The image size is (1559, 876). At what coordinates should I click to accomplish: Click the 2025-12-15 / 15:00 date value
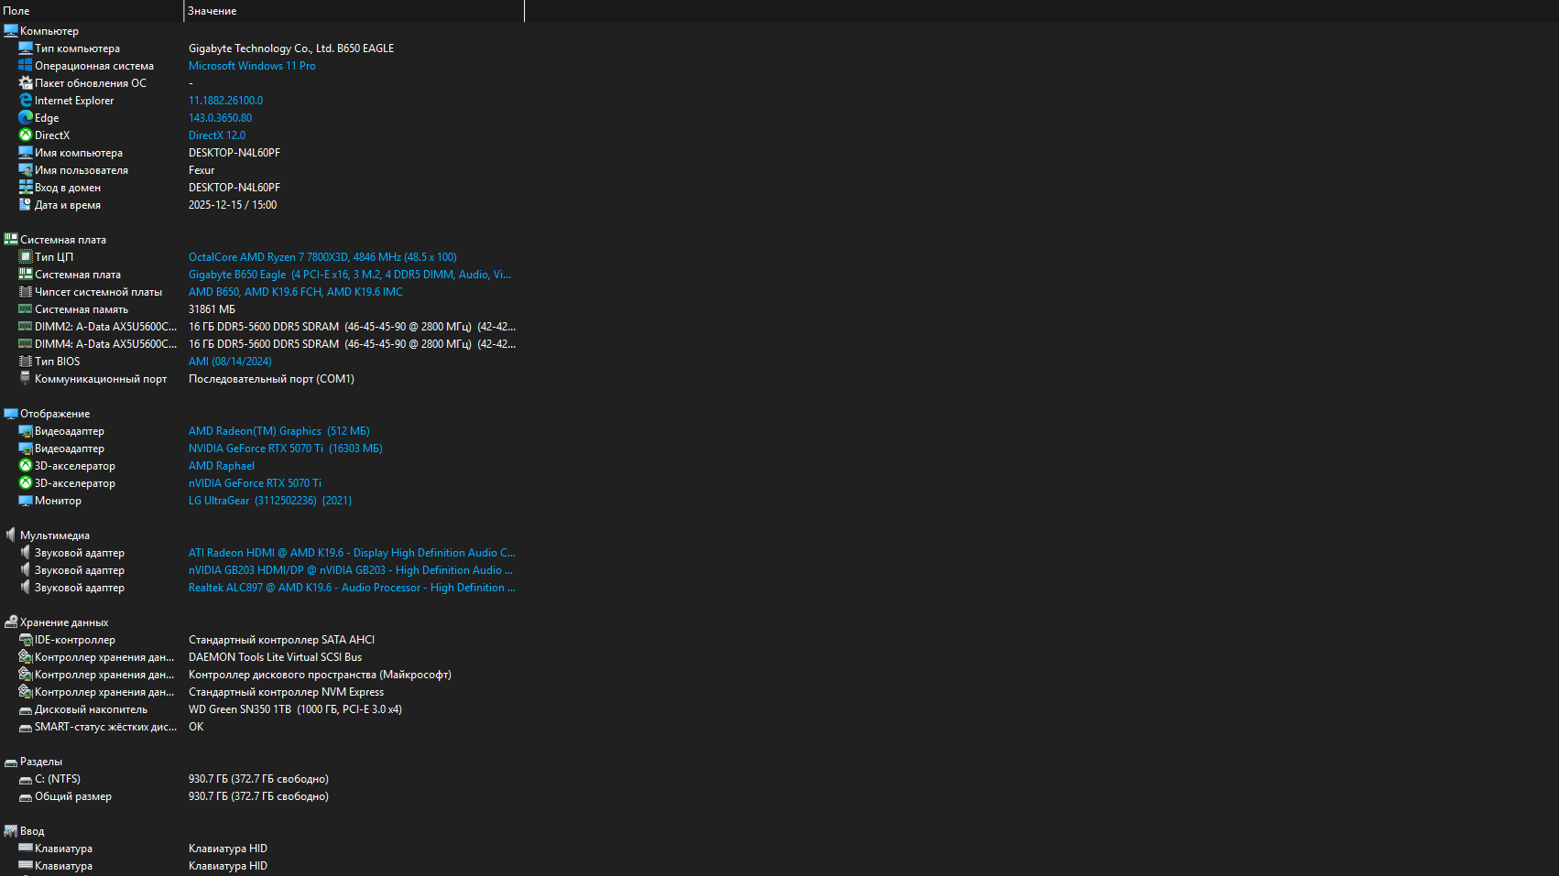pyautogui.click(x=233, y=205)
